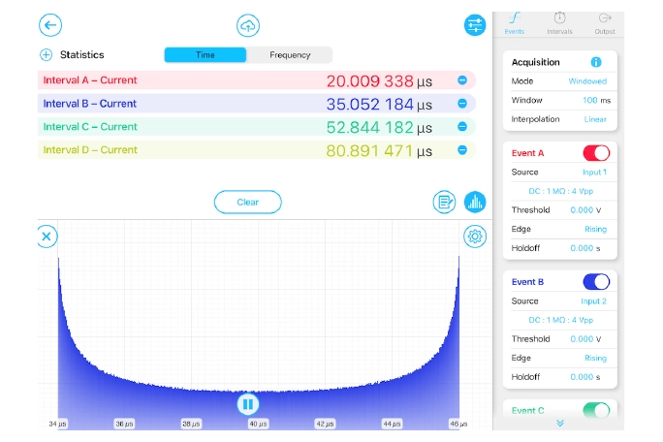This screenshot has height=442, width=663.
Task: Click the 38 µs axis label
Action: tap(191, 424)
